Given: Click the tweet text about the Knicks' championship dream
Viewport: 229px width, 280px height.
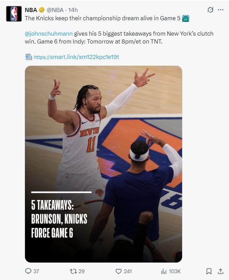Looking at the screenshot, I should point(103,18).
